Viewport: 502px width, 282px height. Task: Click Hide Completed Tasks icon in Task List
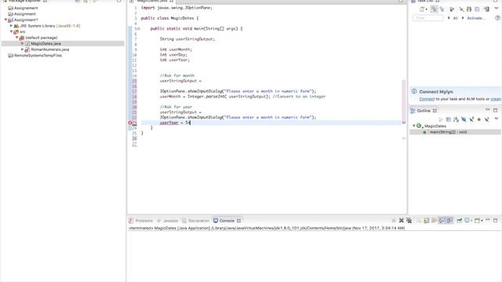coord(461,9)
